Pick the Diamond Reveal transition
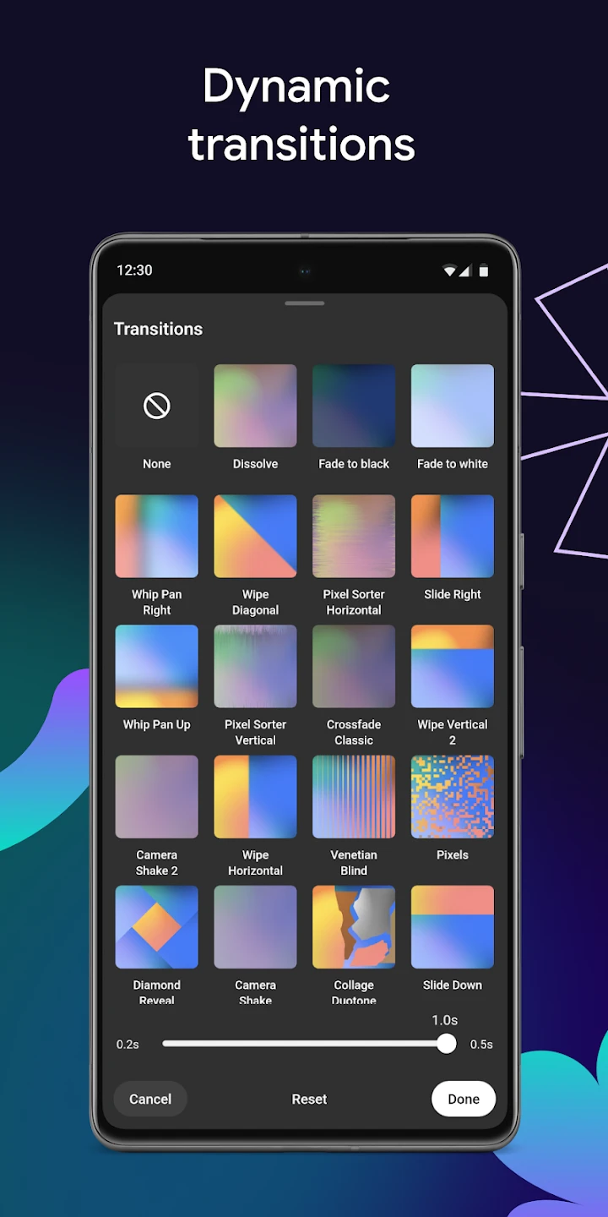 (x=157, y=927)
